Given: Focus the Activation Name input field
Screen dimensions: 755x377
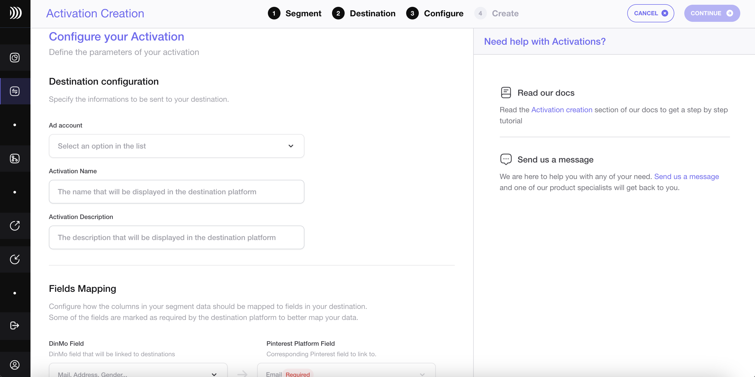Looking at the screenshot, I should click(176, 192).
